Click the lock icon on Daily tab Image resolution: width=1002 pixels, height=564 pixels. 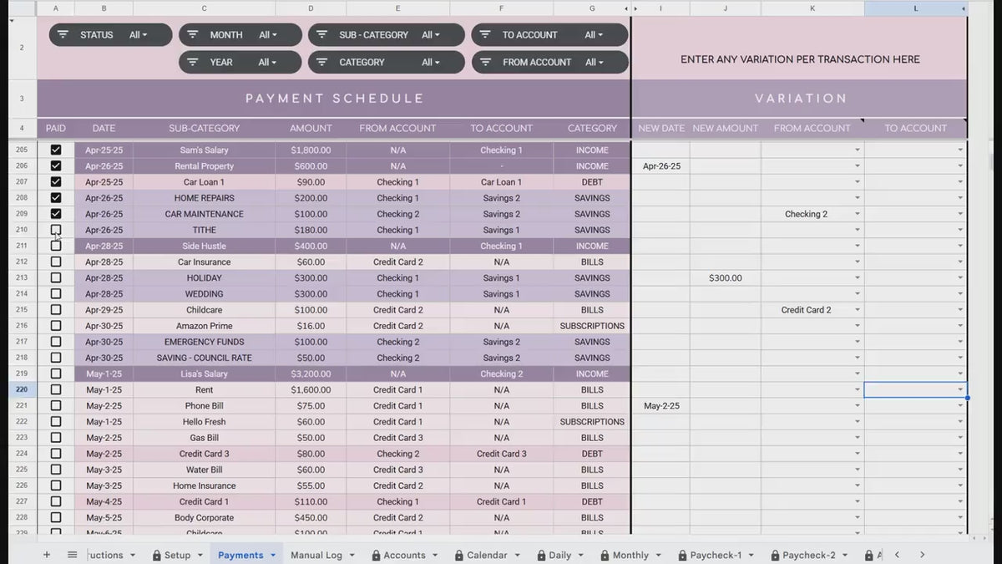541,555
